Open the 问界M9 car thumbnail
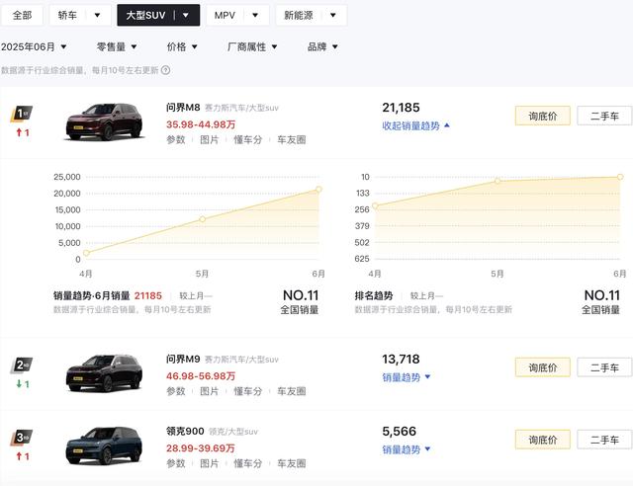Viewport: 633px width, 486px height. click(104, 373)
